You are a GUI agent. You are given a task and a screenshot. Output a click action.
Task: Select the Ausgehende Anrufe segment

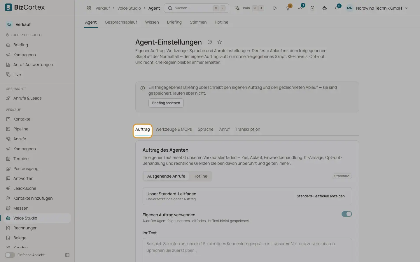click(x=166, y=176)
